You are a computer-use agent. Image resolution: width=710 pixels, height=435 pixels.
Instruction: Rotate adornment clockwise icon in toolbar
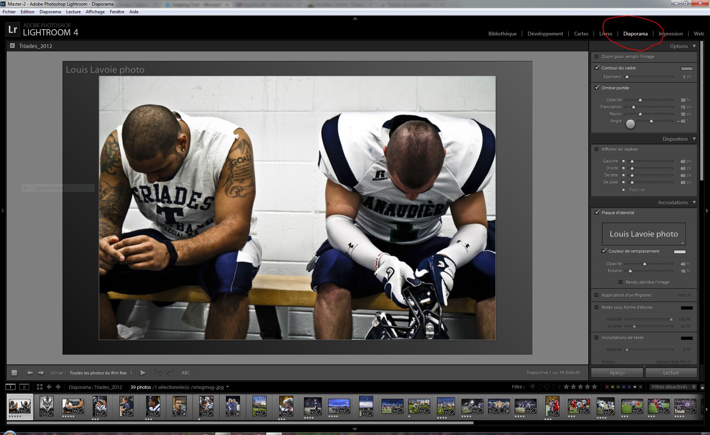pyautogui.click(x=170, y=373)
